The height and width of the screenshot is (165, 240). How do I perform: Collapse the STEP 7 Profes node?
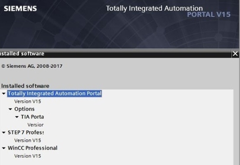[x=4, y=132]
